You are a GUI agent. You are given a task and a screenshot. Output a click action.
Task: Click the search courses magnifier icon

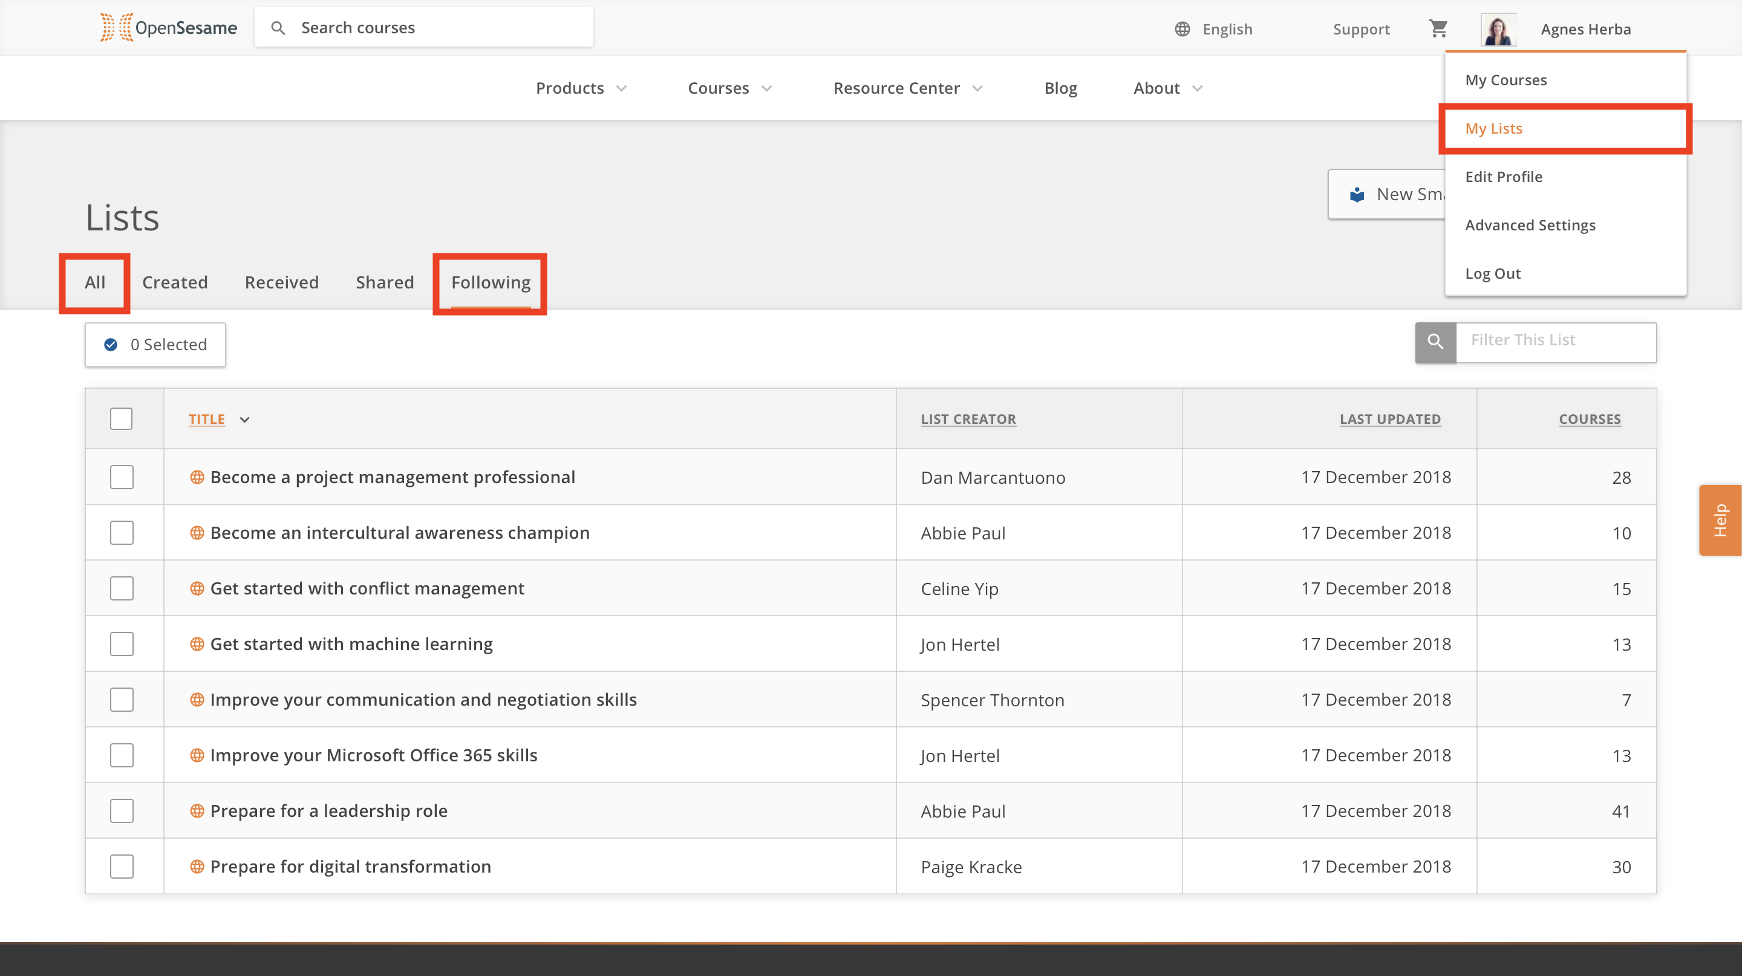tap(277, 28)
